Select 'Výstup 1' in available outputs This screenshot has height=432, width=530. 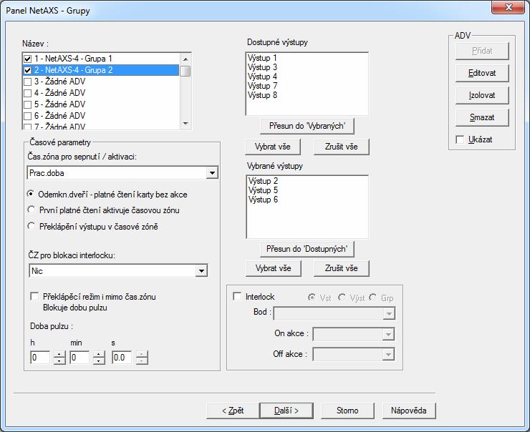click(x=262, y=58)
